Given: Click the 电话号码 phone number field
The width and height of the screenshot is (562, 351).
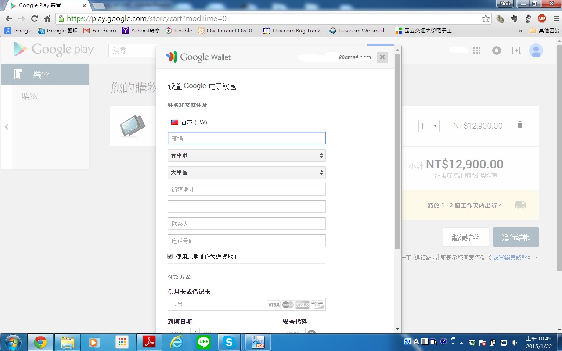Looking at the screenshot, I should click(x=247, y=241).
